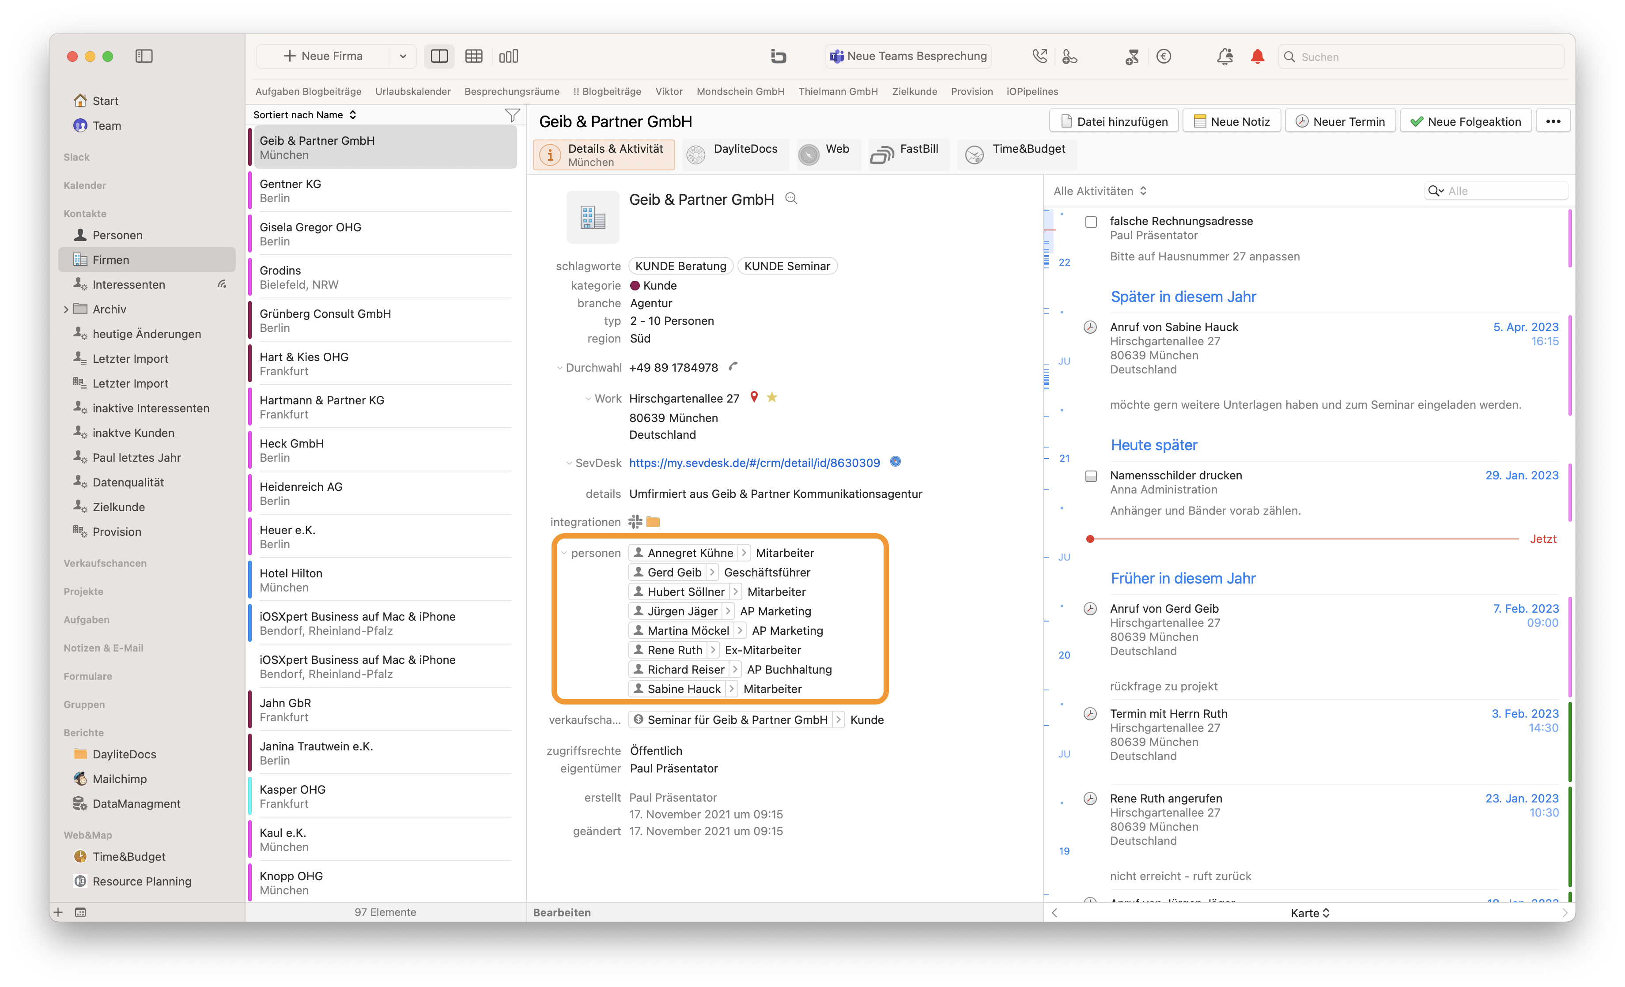
Task: Check the Namensschilder drucken task checkbox
Action: [1091, 476]
